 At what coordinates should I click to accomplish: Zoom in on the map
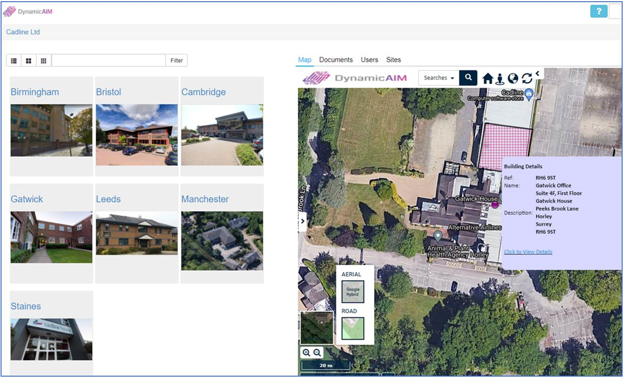pos(306,353)
